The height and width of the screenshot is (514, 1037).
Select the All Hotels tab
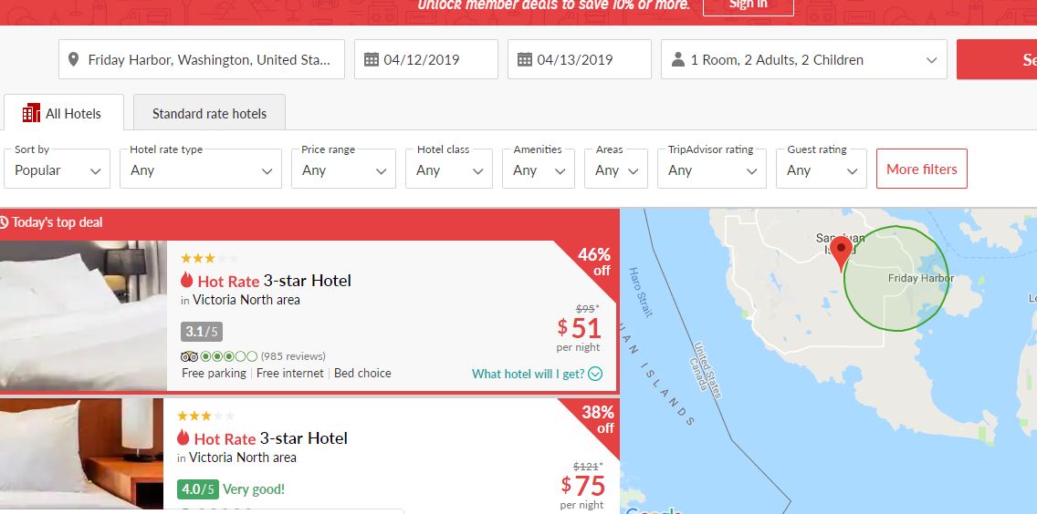point(62,114)
